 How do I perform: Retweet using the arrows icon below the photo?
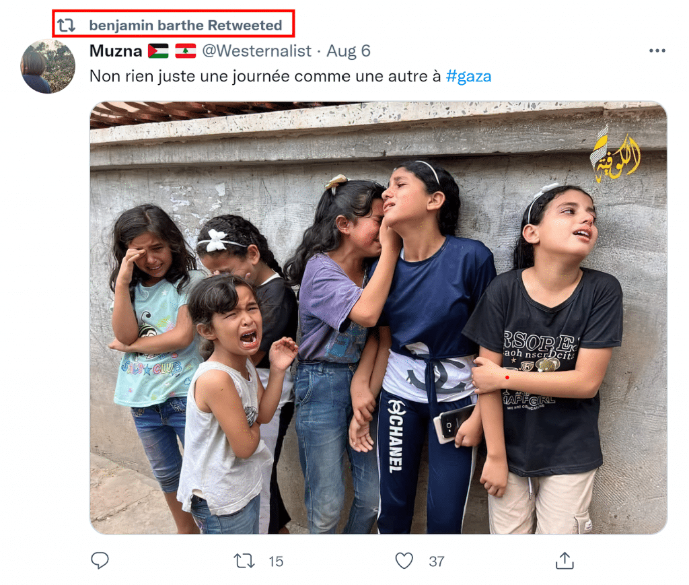244,561
